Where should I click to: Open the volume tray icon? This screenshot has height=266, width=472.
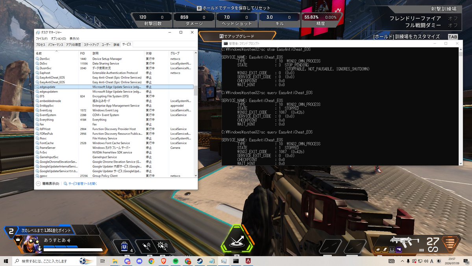pos(426,261)
